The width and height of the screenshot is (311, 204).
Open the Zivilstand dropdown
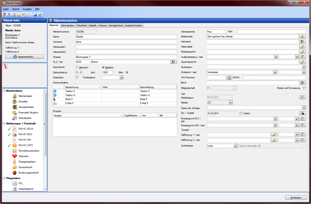tap(275, 72)
